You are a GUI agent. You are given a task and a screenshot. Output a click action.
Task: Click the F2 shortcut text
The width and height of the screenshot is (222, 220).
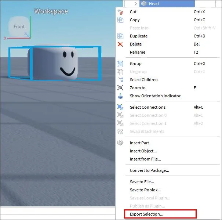(196, 52)
